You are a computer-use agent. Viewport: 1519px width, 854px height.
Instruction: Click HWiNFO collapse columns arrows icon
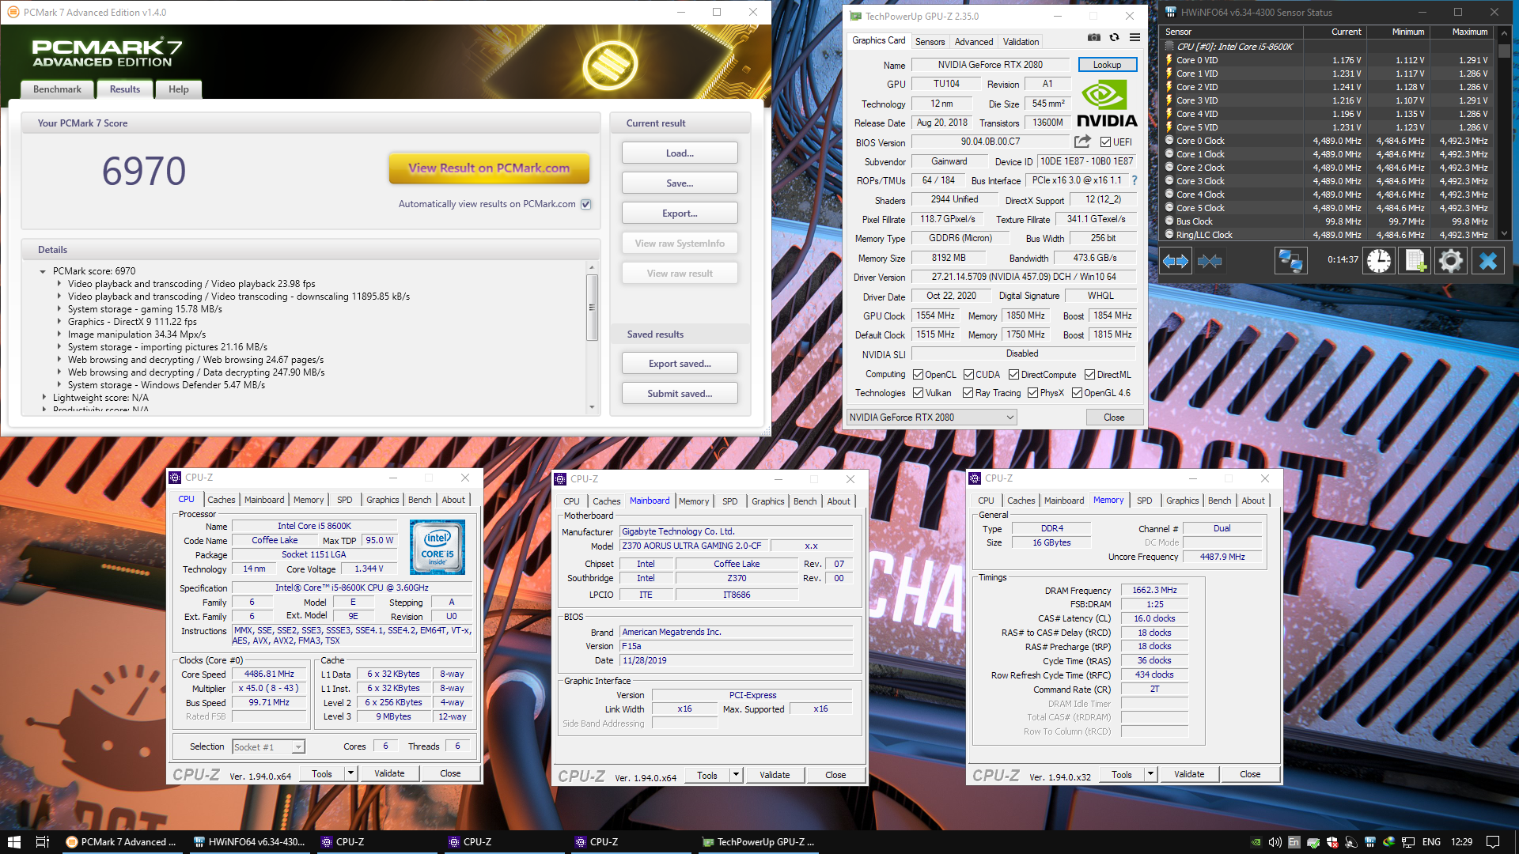[1210, 260]
